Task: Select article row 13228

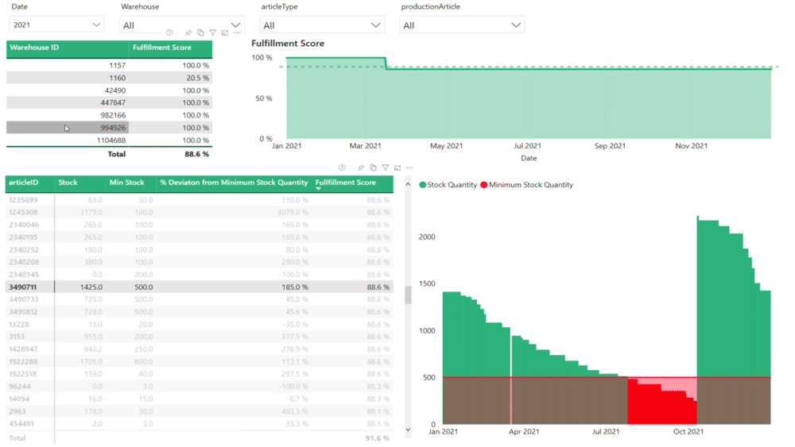Action: pyautogui.click(x=200, y=325)
